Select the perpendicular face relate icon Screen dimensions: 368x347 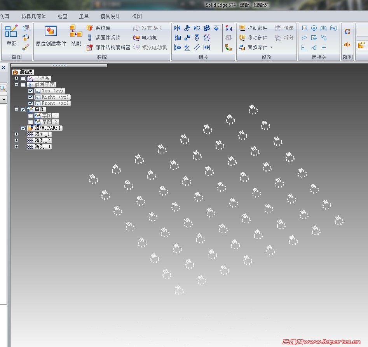[304, 48]
